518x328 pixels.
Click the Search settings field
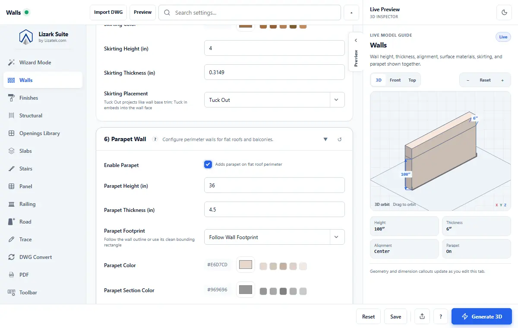click(250, 13)
